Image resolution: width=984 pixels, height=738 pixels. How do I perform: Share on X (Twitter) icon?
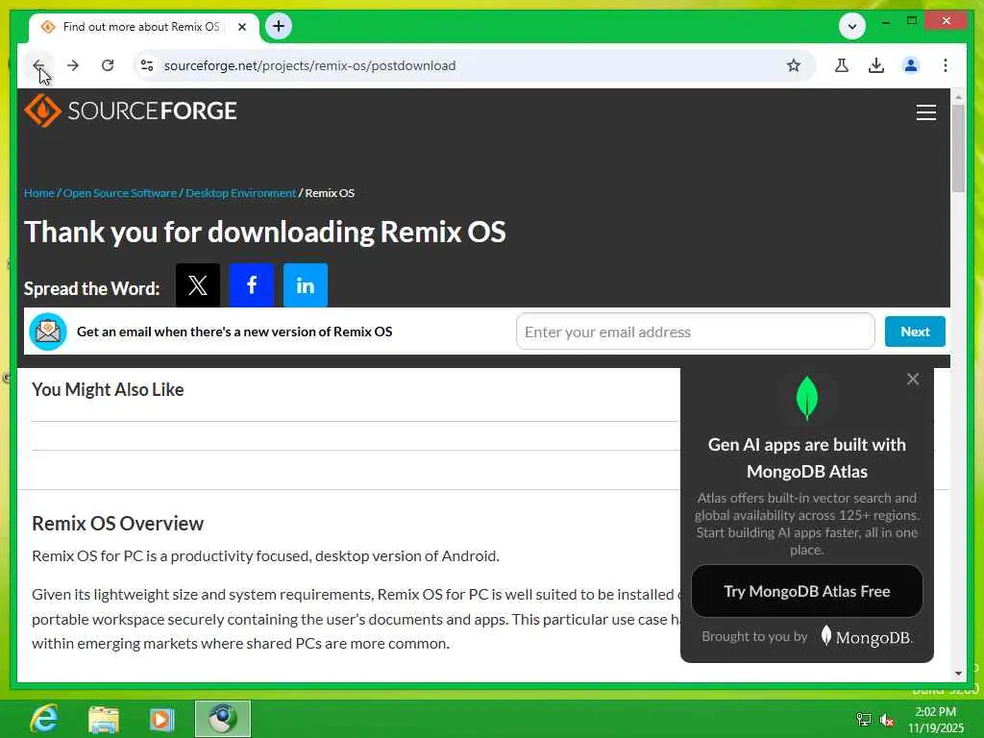(198, 285)
